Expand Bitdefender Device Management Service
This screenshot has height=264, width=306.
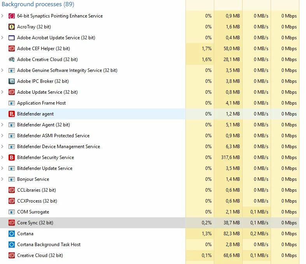pyautogui.click(x=2, y=147)
